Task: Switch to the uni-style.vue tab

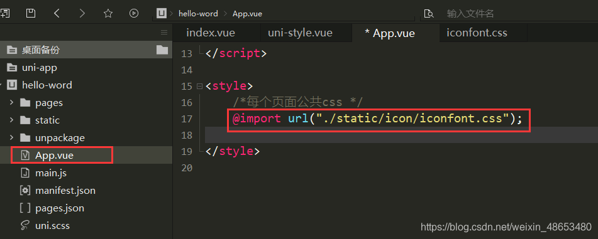Action: click(300, 33)
